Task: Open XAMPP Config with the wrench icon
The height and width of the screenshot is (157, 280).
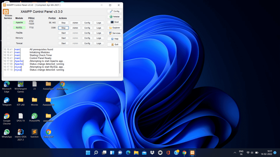Action: (x=114, y=11)
